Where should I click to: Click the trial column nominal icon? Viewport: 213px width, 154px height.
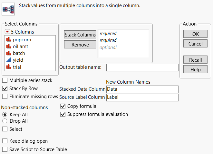[9, 67]
